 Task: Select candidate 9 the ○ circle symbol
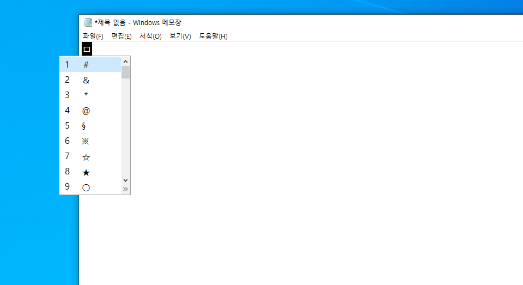(90, 187)
